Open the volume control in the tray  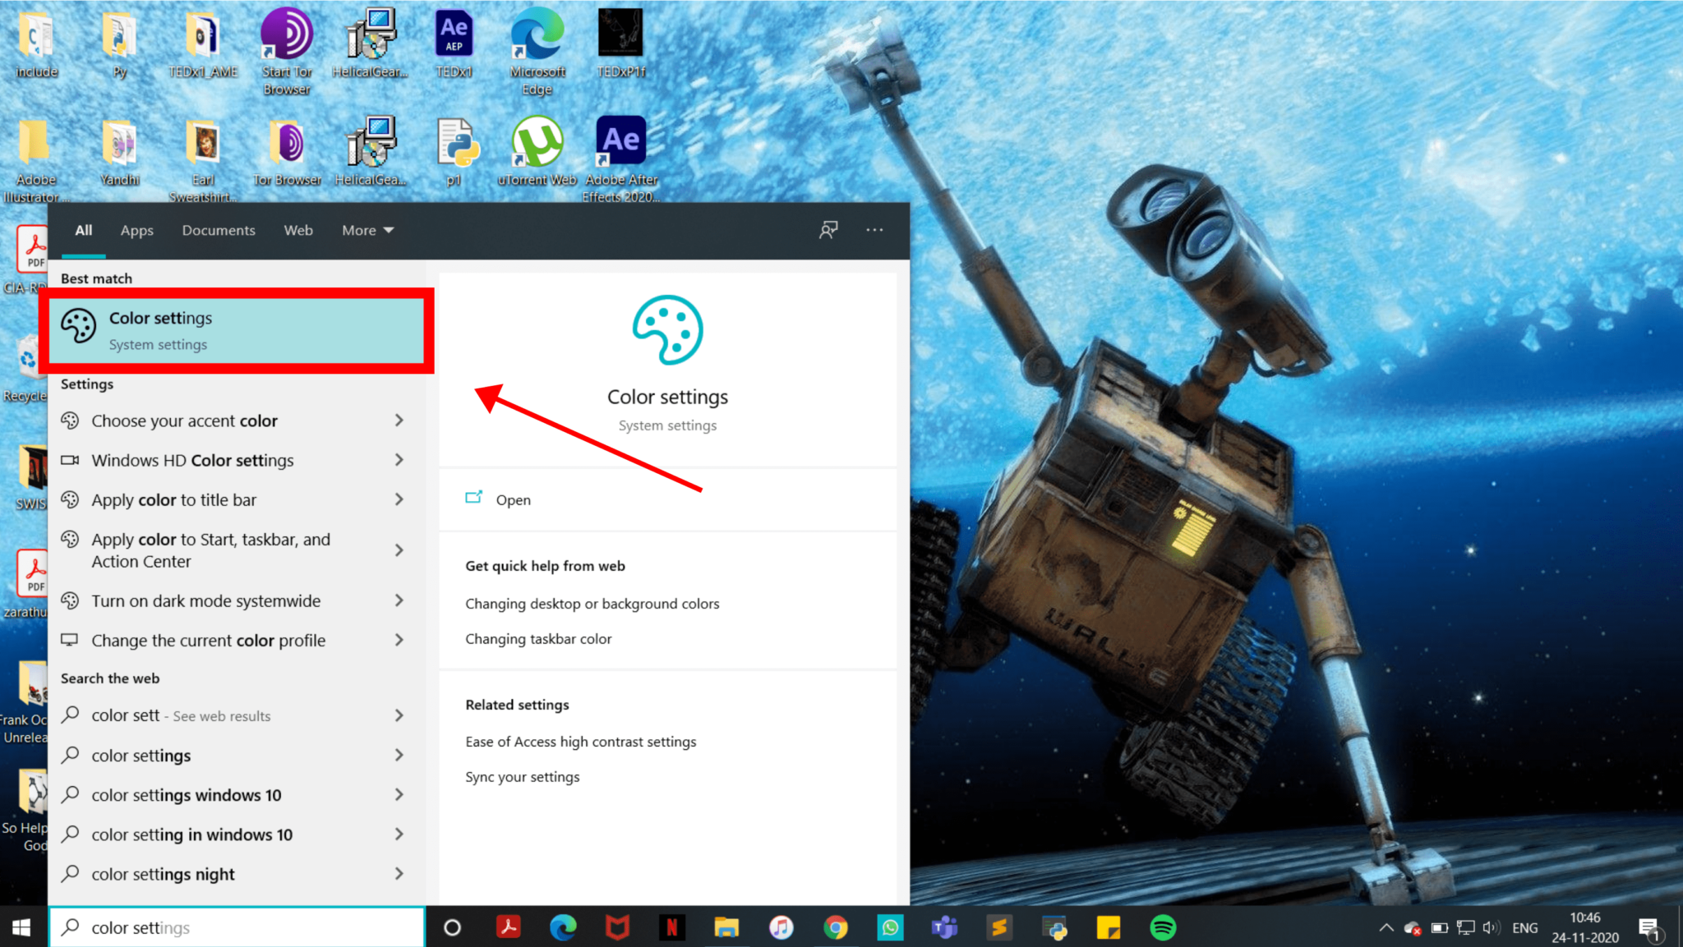point(1491,928)
